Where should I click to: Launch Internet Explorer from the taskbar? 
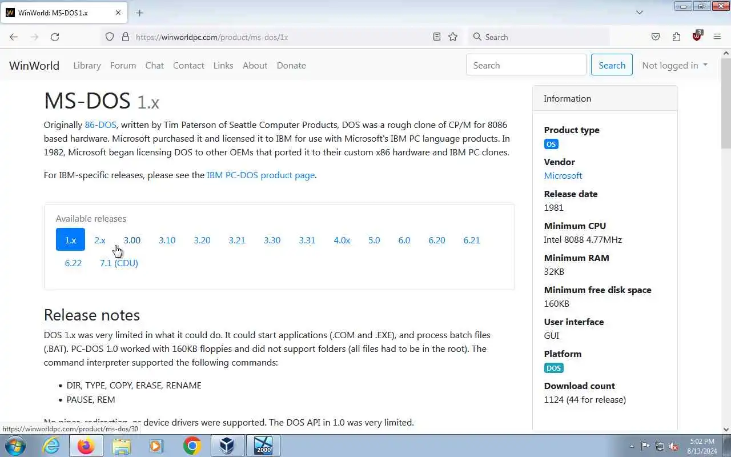[51, 446]
